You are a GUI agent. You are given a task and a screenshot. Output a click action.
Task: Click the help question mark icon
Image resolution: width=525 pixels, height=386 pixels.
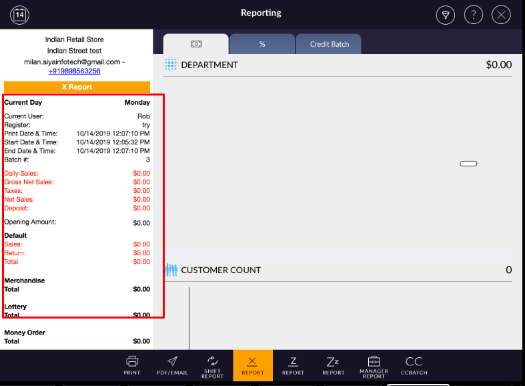(473, 15)
